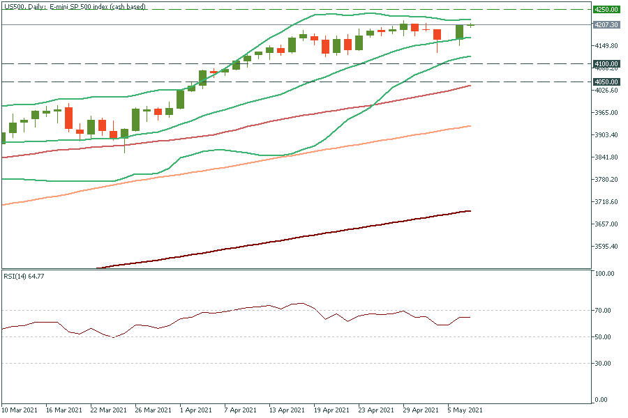Screen dimensions: 628x418
Task: Click the latest large green candlestick
Action: [460, 32]
